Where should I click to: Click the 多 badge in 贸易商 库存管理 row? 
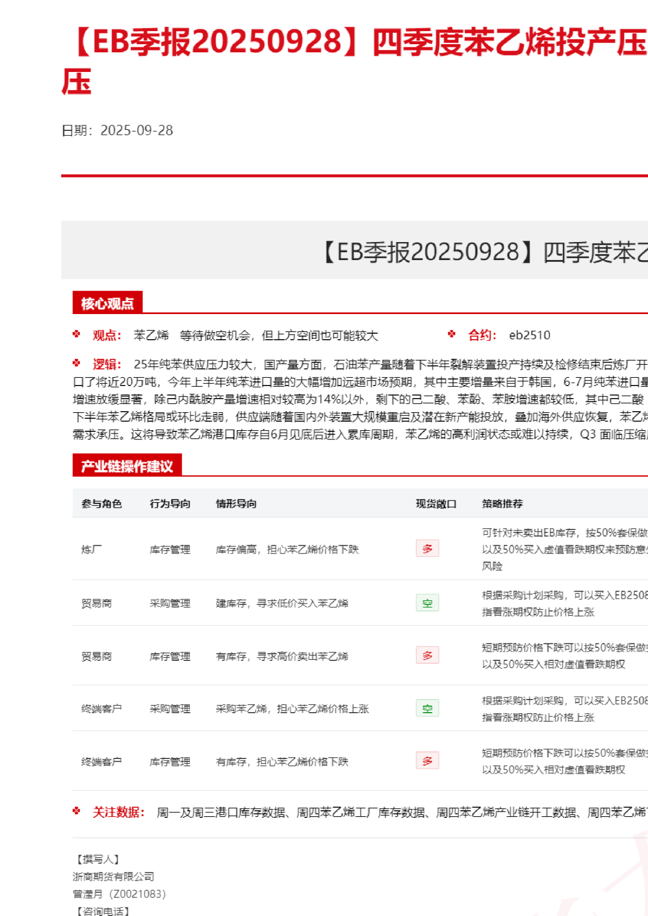point(427,655)
